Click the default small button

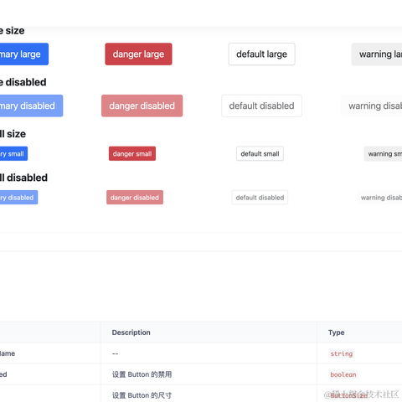[260, 153]
